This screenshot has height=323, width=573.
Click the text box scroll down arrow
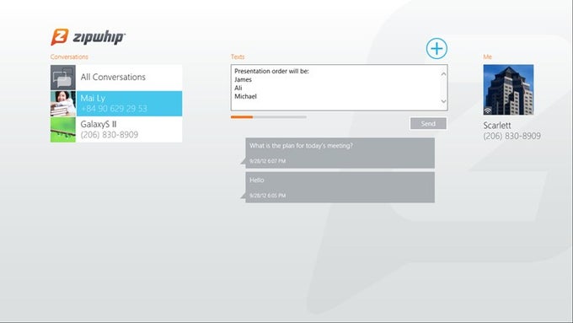[x=443, y=101]
